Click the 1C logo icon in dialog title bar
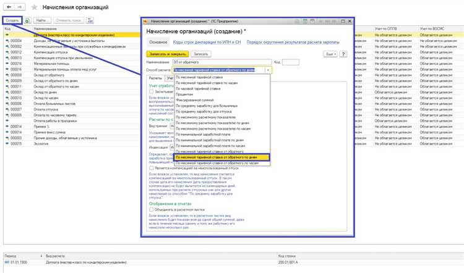 (x=145, y=21)
